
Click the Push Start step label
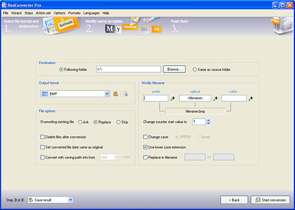(180, 21)
